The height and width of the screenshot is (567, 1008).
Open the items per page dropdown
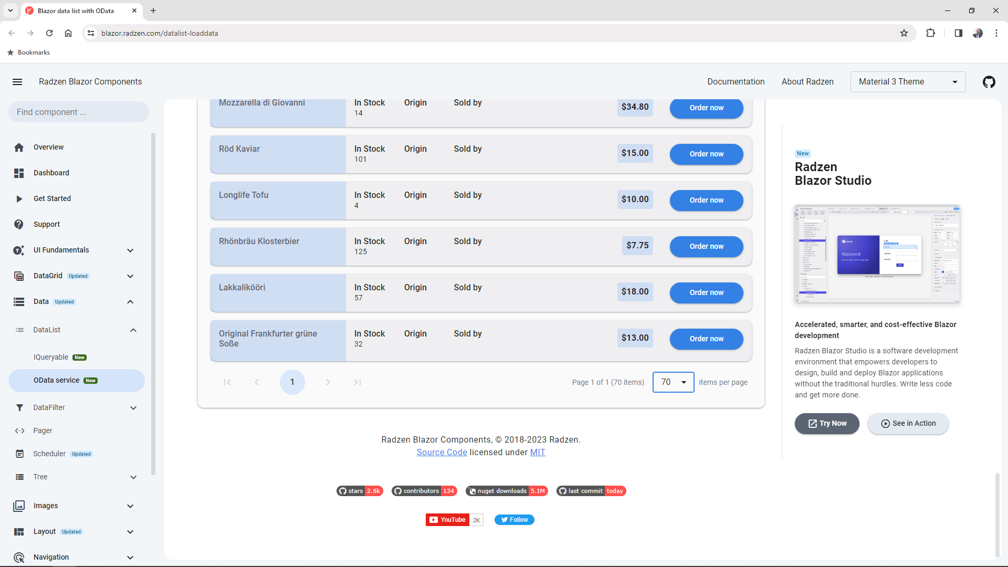673,382
